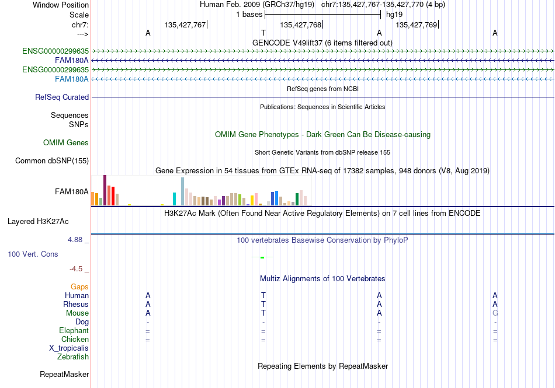Click the Dog alignment row label

82,322
